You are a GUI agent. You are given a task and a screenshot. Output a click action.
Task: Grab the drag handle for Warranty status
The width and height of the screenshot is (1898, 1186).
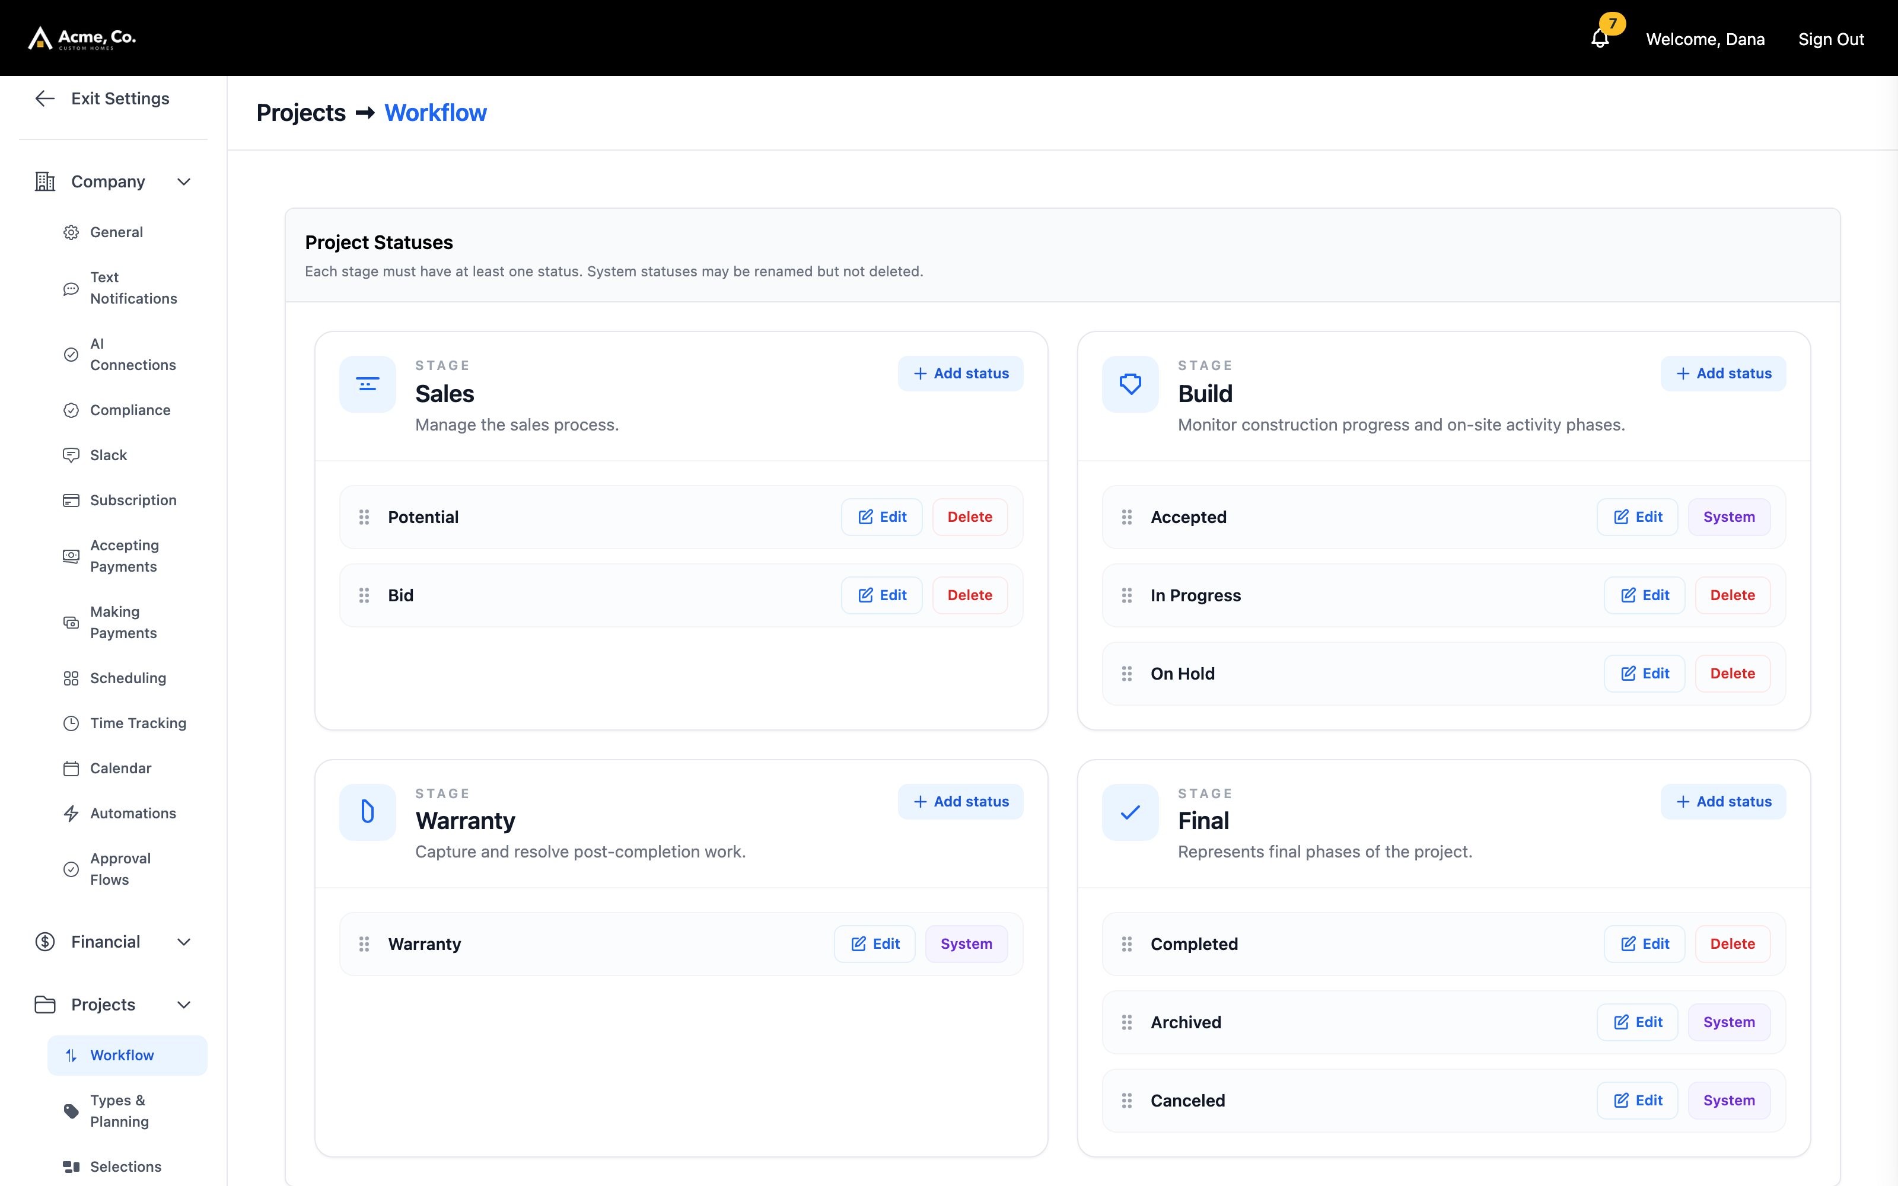[364, 943]
